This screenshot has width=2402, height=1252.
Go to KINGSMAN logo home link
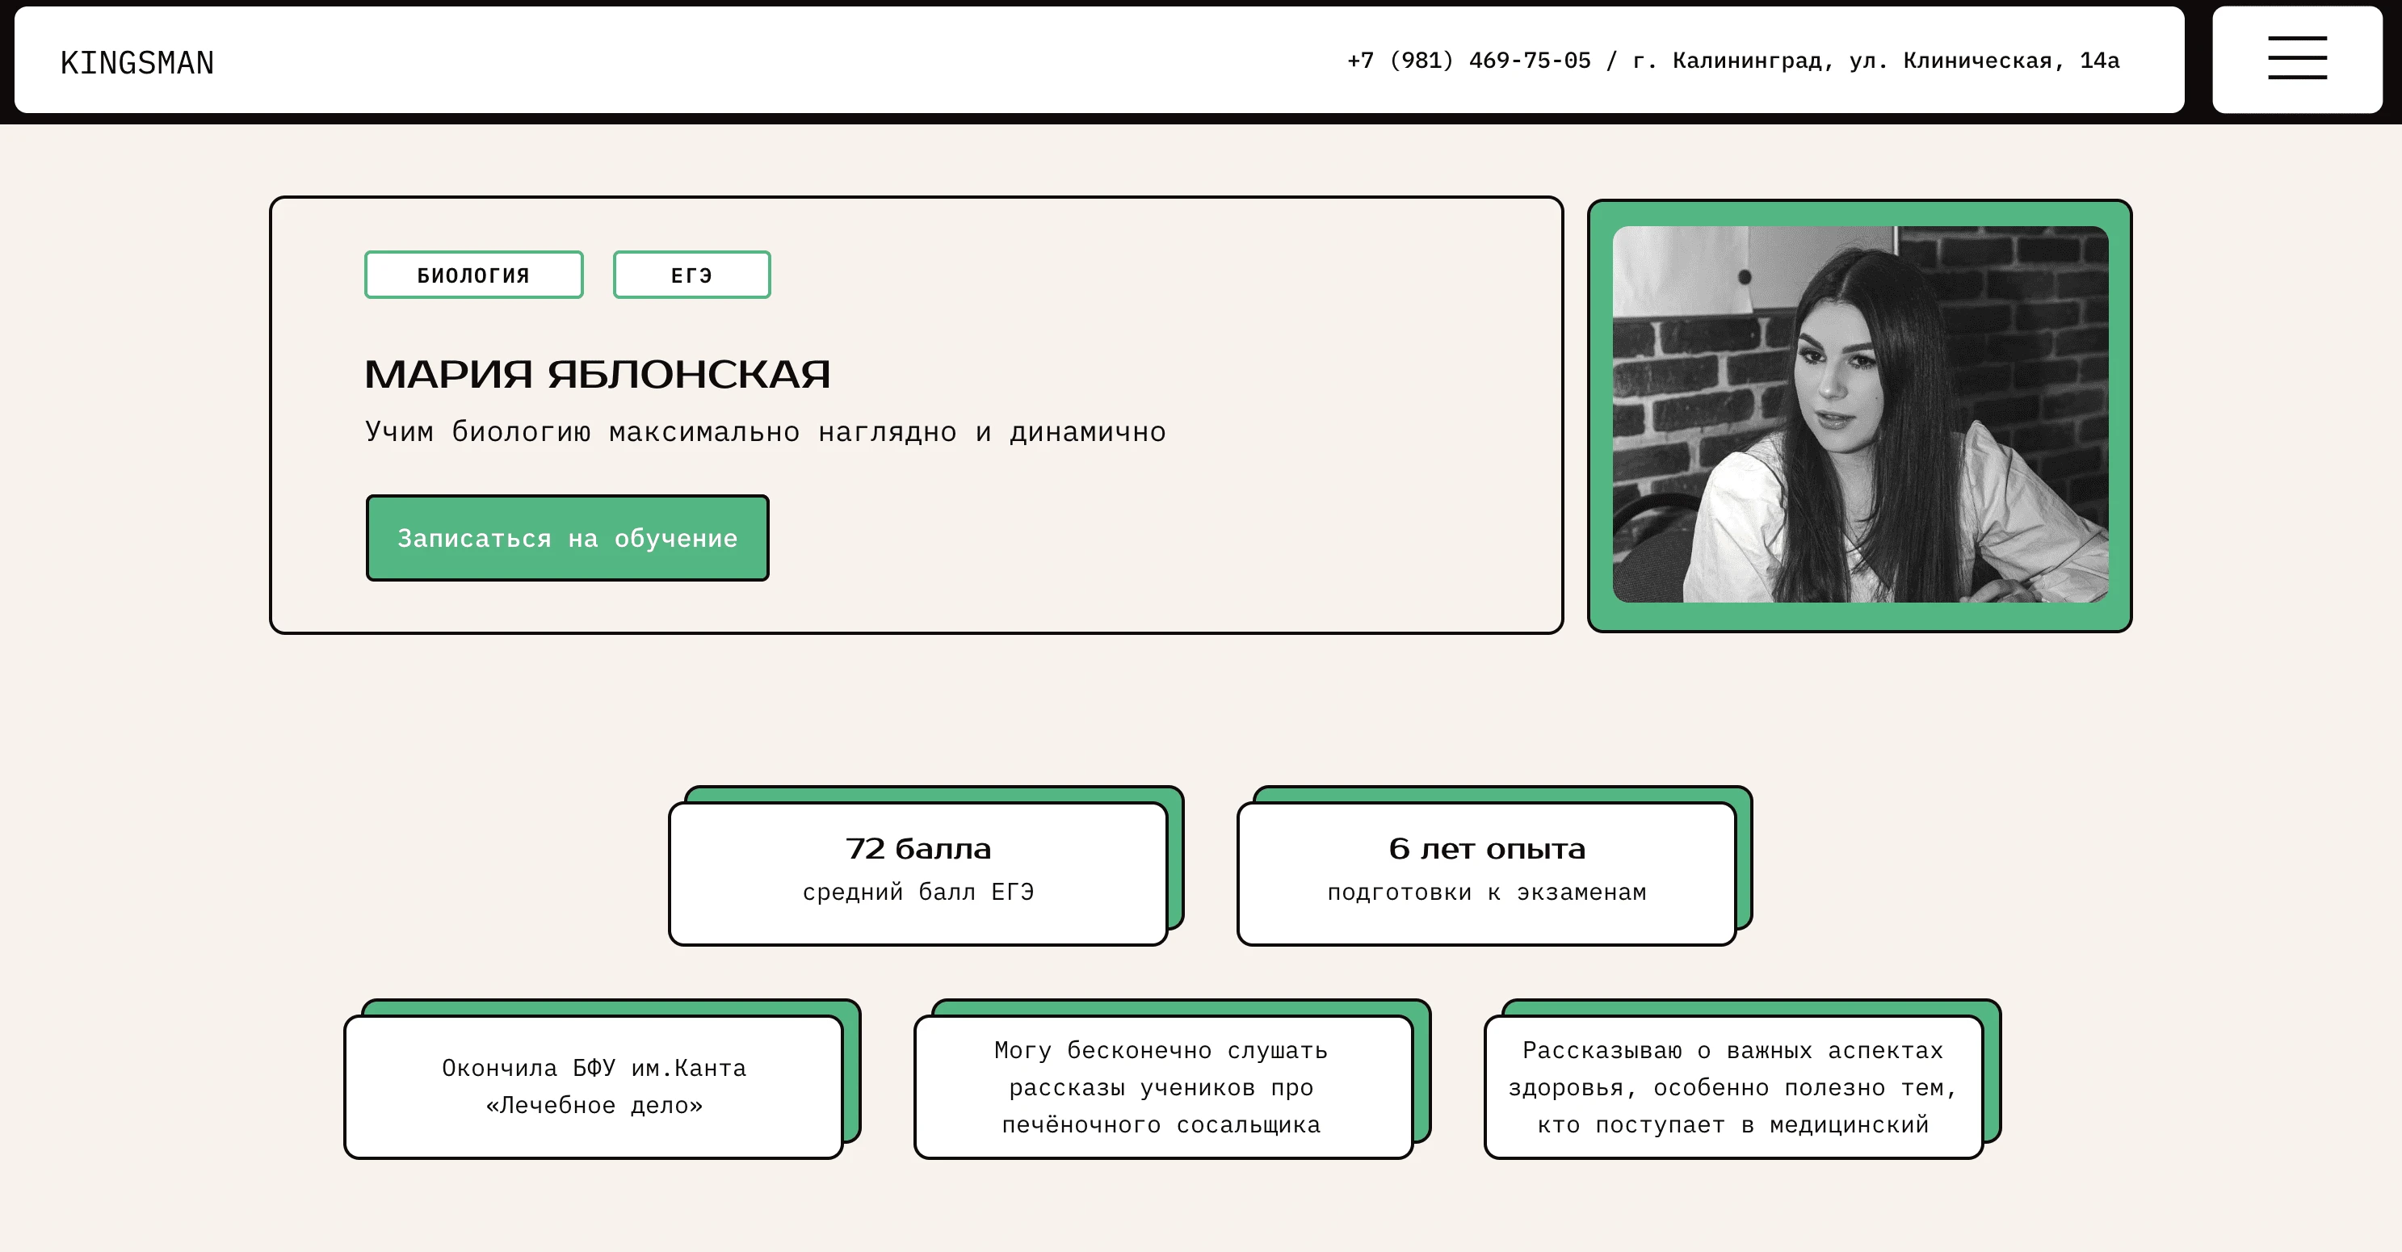(x=137, y=62)
